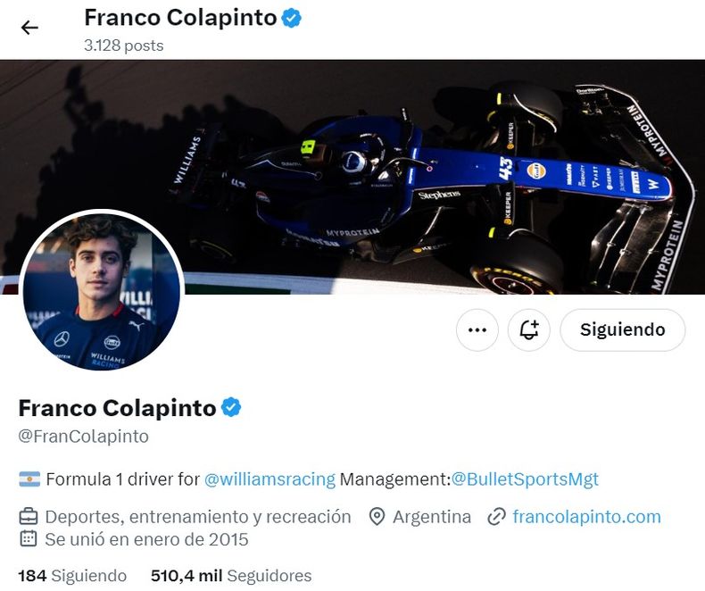Go back using the left arrow

coord(30,27)
